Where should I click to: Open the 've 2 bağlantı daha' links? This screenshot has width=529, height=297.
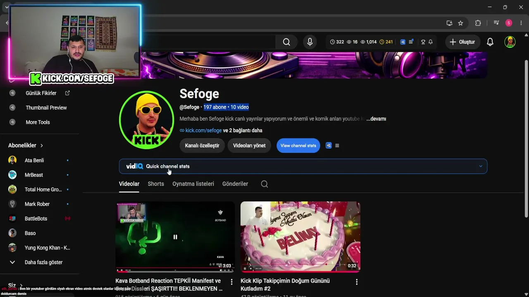(243, 130)
